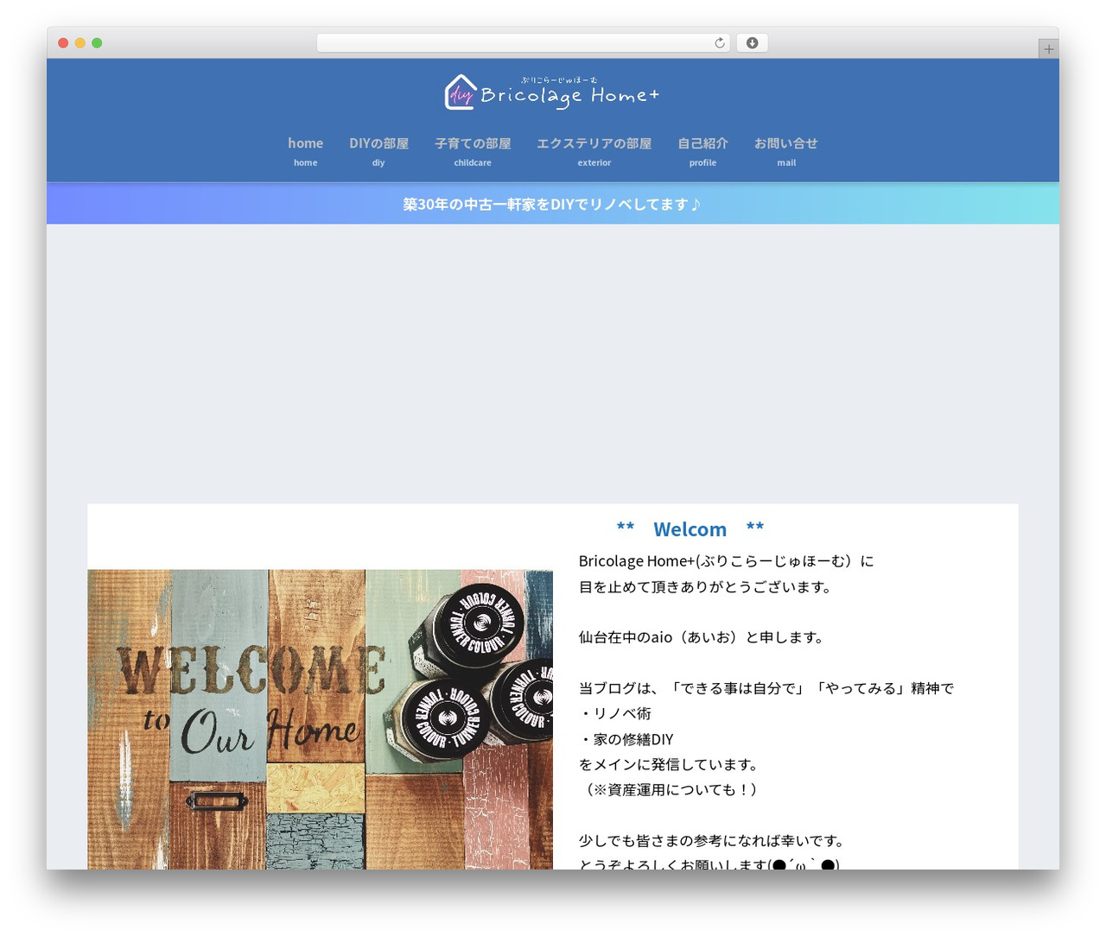Open 子育ての部屋 childcare menu
Image resolution: width=1106 pixels, height=936 pixels.
pyautogui.click(x=473, y=151)
